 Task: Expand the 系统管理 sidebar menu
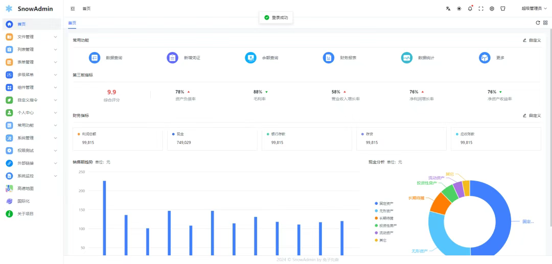pyautogui.click(x=32, y=138)
